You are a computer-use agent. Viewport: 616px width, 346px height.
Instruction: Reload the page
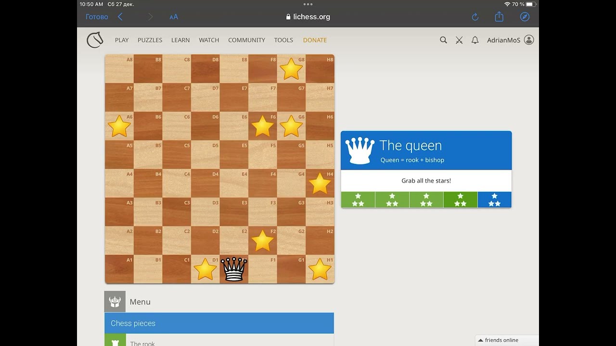coord(475,17)
